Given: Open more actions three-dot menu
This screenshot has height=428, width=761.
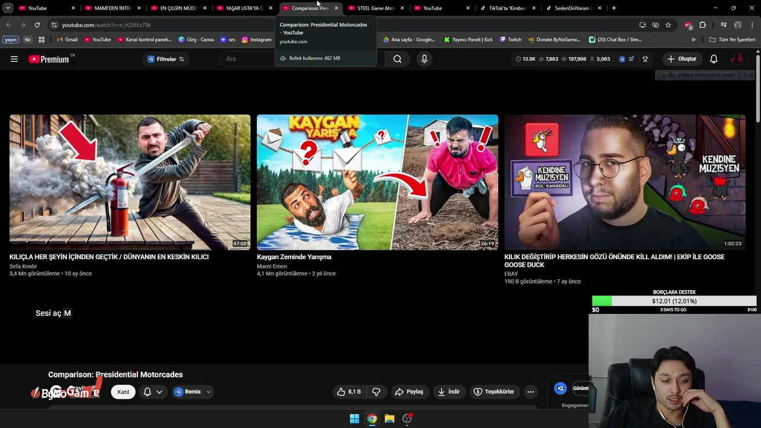Looking at the screenshot, I should tap(530, 392).
